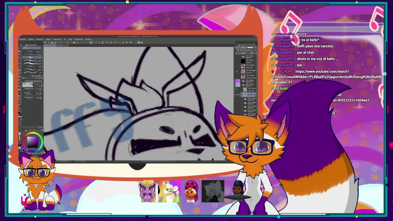Click the Clip Studio launcher icon
Image resolution: width=393 pixels, height=221 pixels.
[x=45, y=43]
